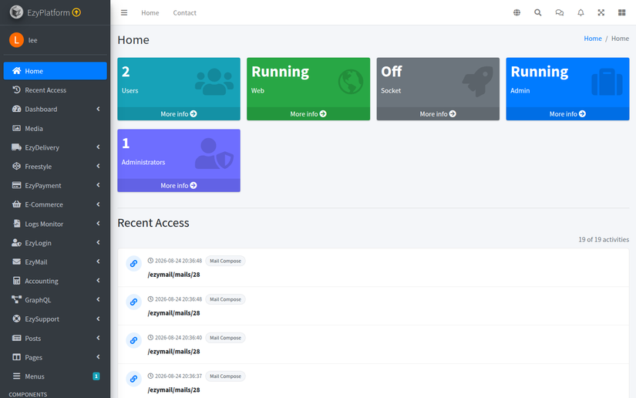Click More info on Web card

pos(308,114)
